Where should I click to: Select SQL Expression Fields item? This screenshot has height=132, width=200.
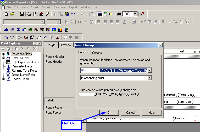pyautogui.click(x=25, y=62)
